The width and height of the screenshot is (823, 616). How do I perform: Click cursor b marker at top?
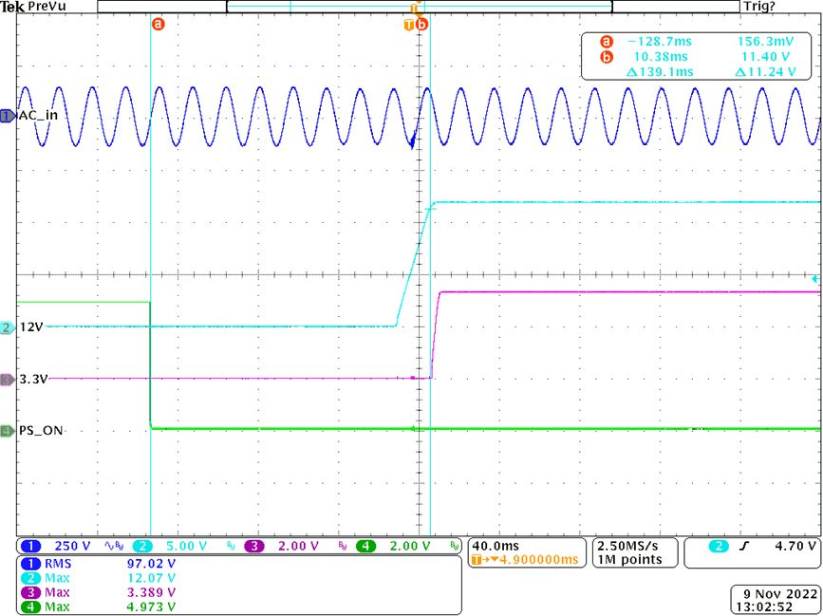coord(422,24)
